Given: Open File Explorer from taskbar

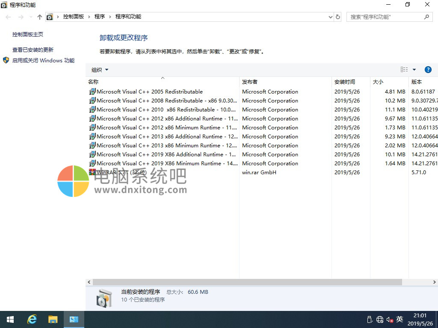Looking at the screenshot, I should coord(53,319).
